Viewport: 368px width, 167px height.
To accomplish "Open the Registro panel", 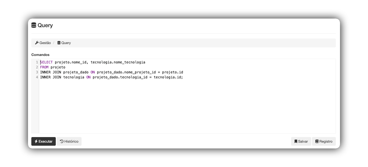I will click(x=324, y=141).
